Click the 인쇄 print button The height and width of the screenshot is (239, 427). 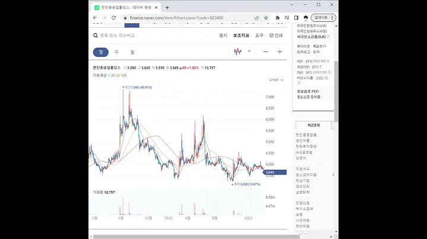(x=276, y=35)
